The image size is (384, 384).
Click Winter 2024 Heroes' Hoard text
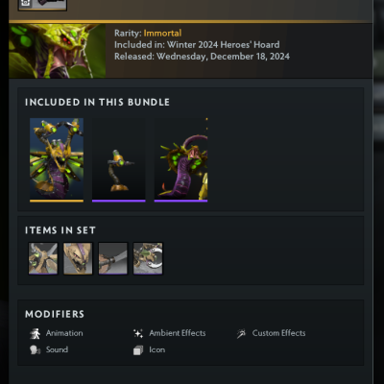pyautogui.click(x=224, y=44)
